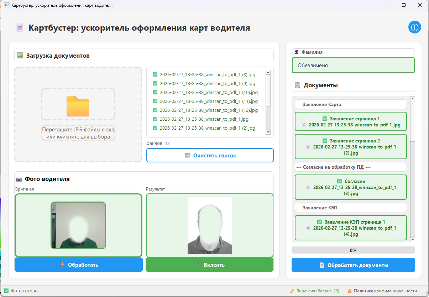Select the Заявление страница 2 document card

(x=351, y=146)
